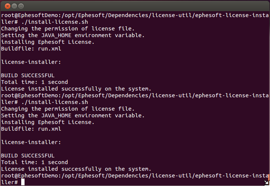Click the first 'Total time: 1 second' line
This screenshot has height=186, width=270.
(x=35, y=82)
